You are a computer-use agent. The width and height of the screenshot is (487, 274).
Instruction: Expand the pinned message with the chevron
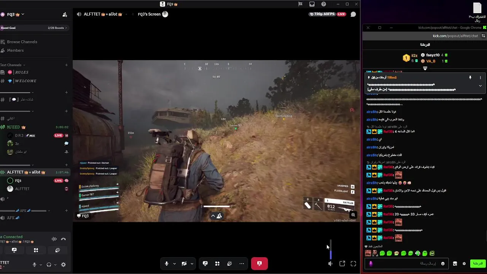480,86
